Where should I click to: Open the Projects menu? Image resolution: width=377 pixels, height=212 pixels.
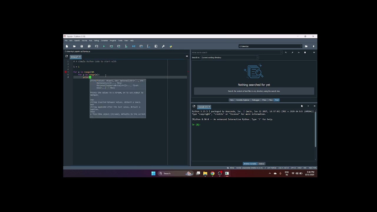click(113, 41)
